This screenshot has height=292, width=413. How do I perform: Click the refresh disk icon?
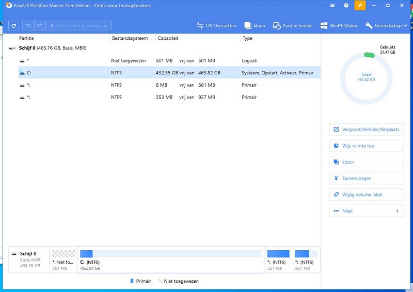coord(14,26)
